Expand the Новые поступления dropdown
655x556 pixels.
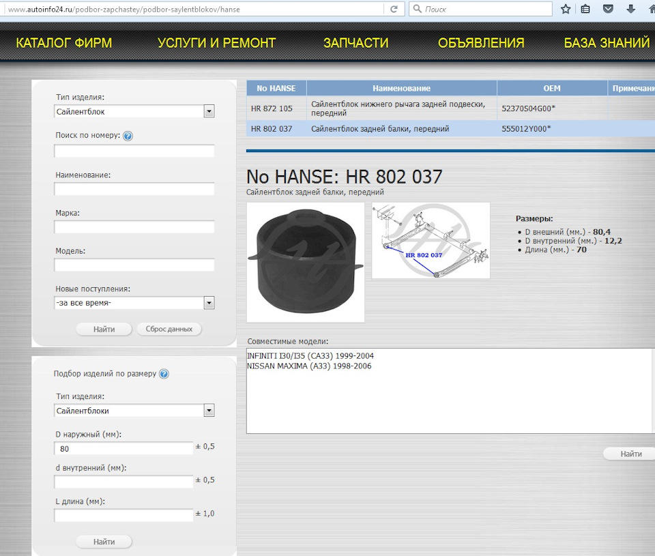click(209, 302)
